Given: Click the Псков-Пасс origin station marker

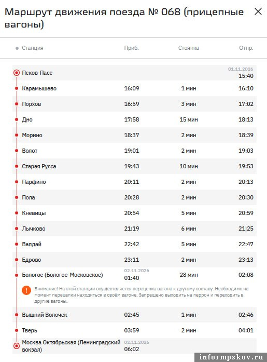Looking at the screenshot, I should (x=17, y=73).
